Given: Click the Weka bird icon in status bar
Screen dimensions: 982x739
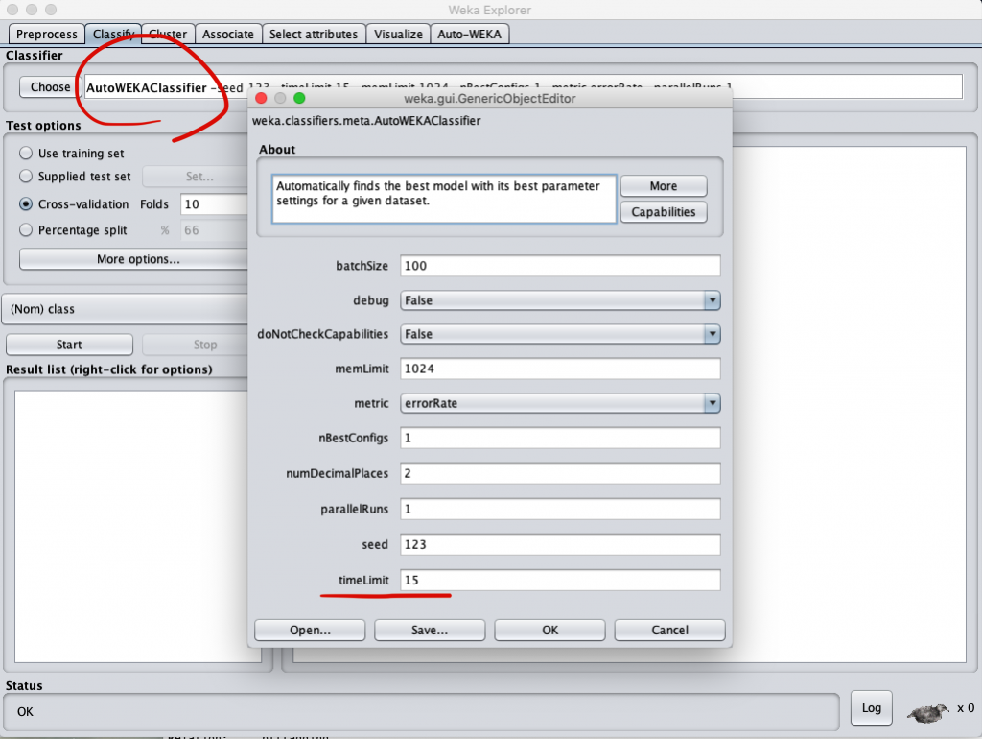Looking at the screenshot, I should 928,712.
